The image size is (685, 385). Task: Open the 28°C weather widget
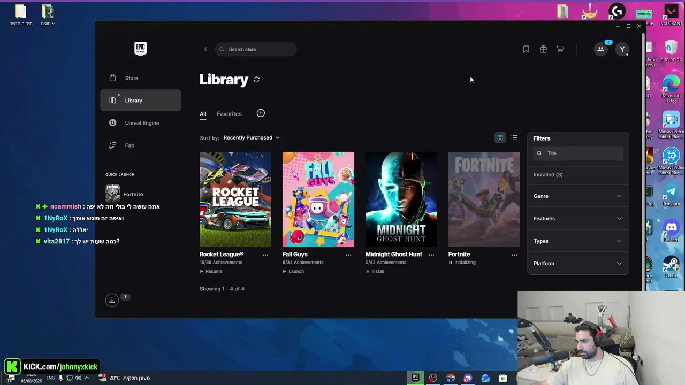tap(123, 378)
